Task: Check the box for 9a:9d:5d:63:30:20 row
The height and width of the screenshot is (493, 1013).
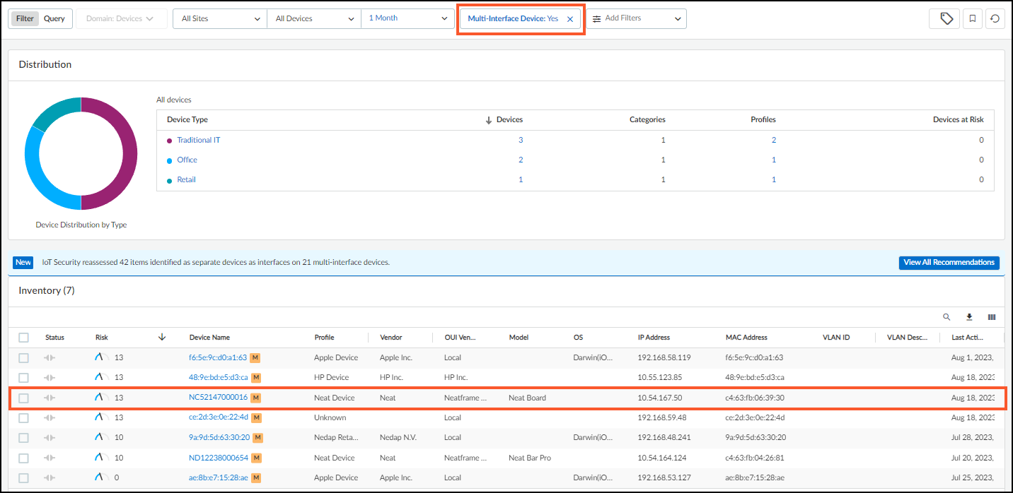Action: coord(24,438)
